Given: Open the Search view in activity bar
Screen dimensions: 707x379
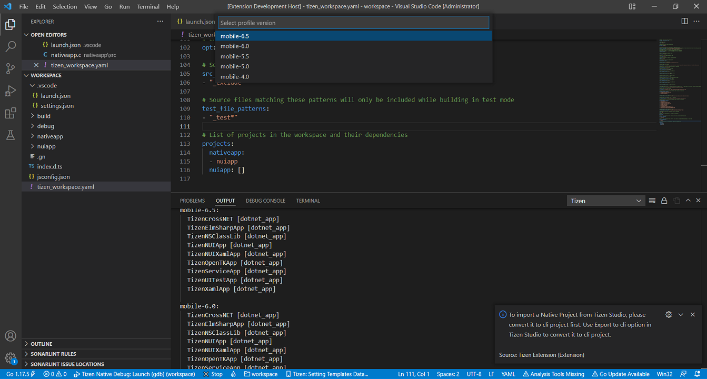Looking at the screenshot, I should [11, 47].
